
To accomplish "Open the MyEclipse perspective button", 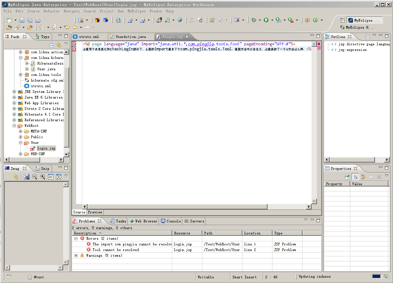I will [364, 20].
